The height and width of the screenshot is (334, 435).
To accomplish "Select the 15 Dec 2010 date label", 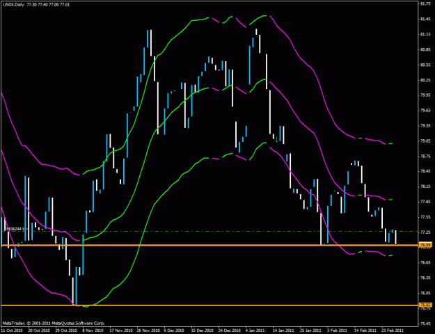I will click(202, 331).
